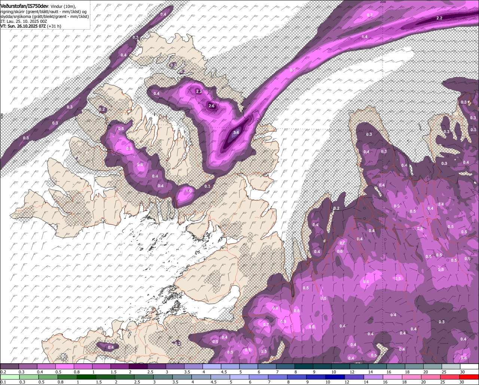Pick the bright pink upper swatch starting at 0.5
Viewport: 479px width, 385px height.
pyautogui.click(x=64, y=366)
